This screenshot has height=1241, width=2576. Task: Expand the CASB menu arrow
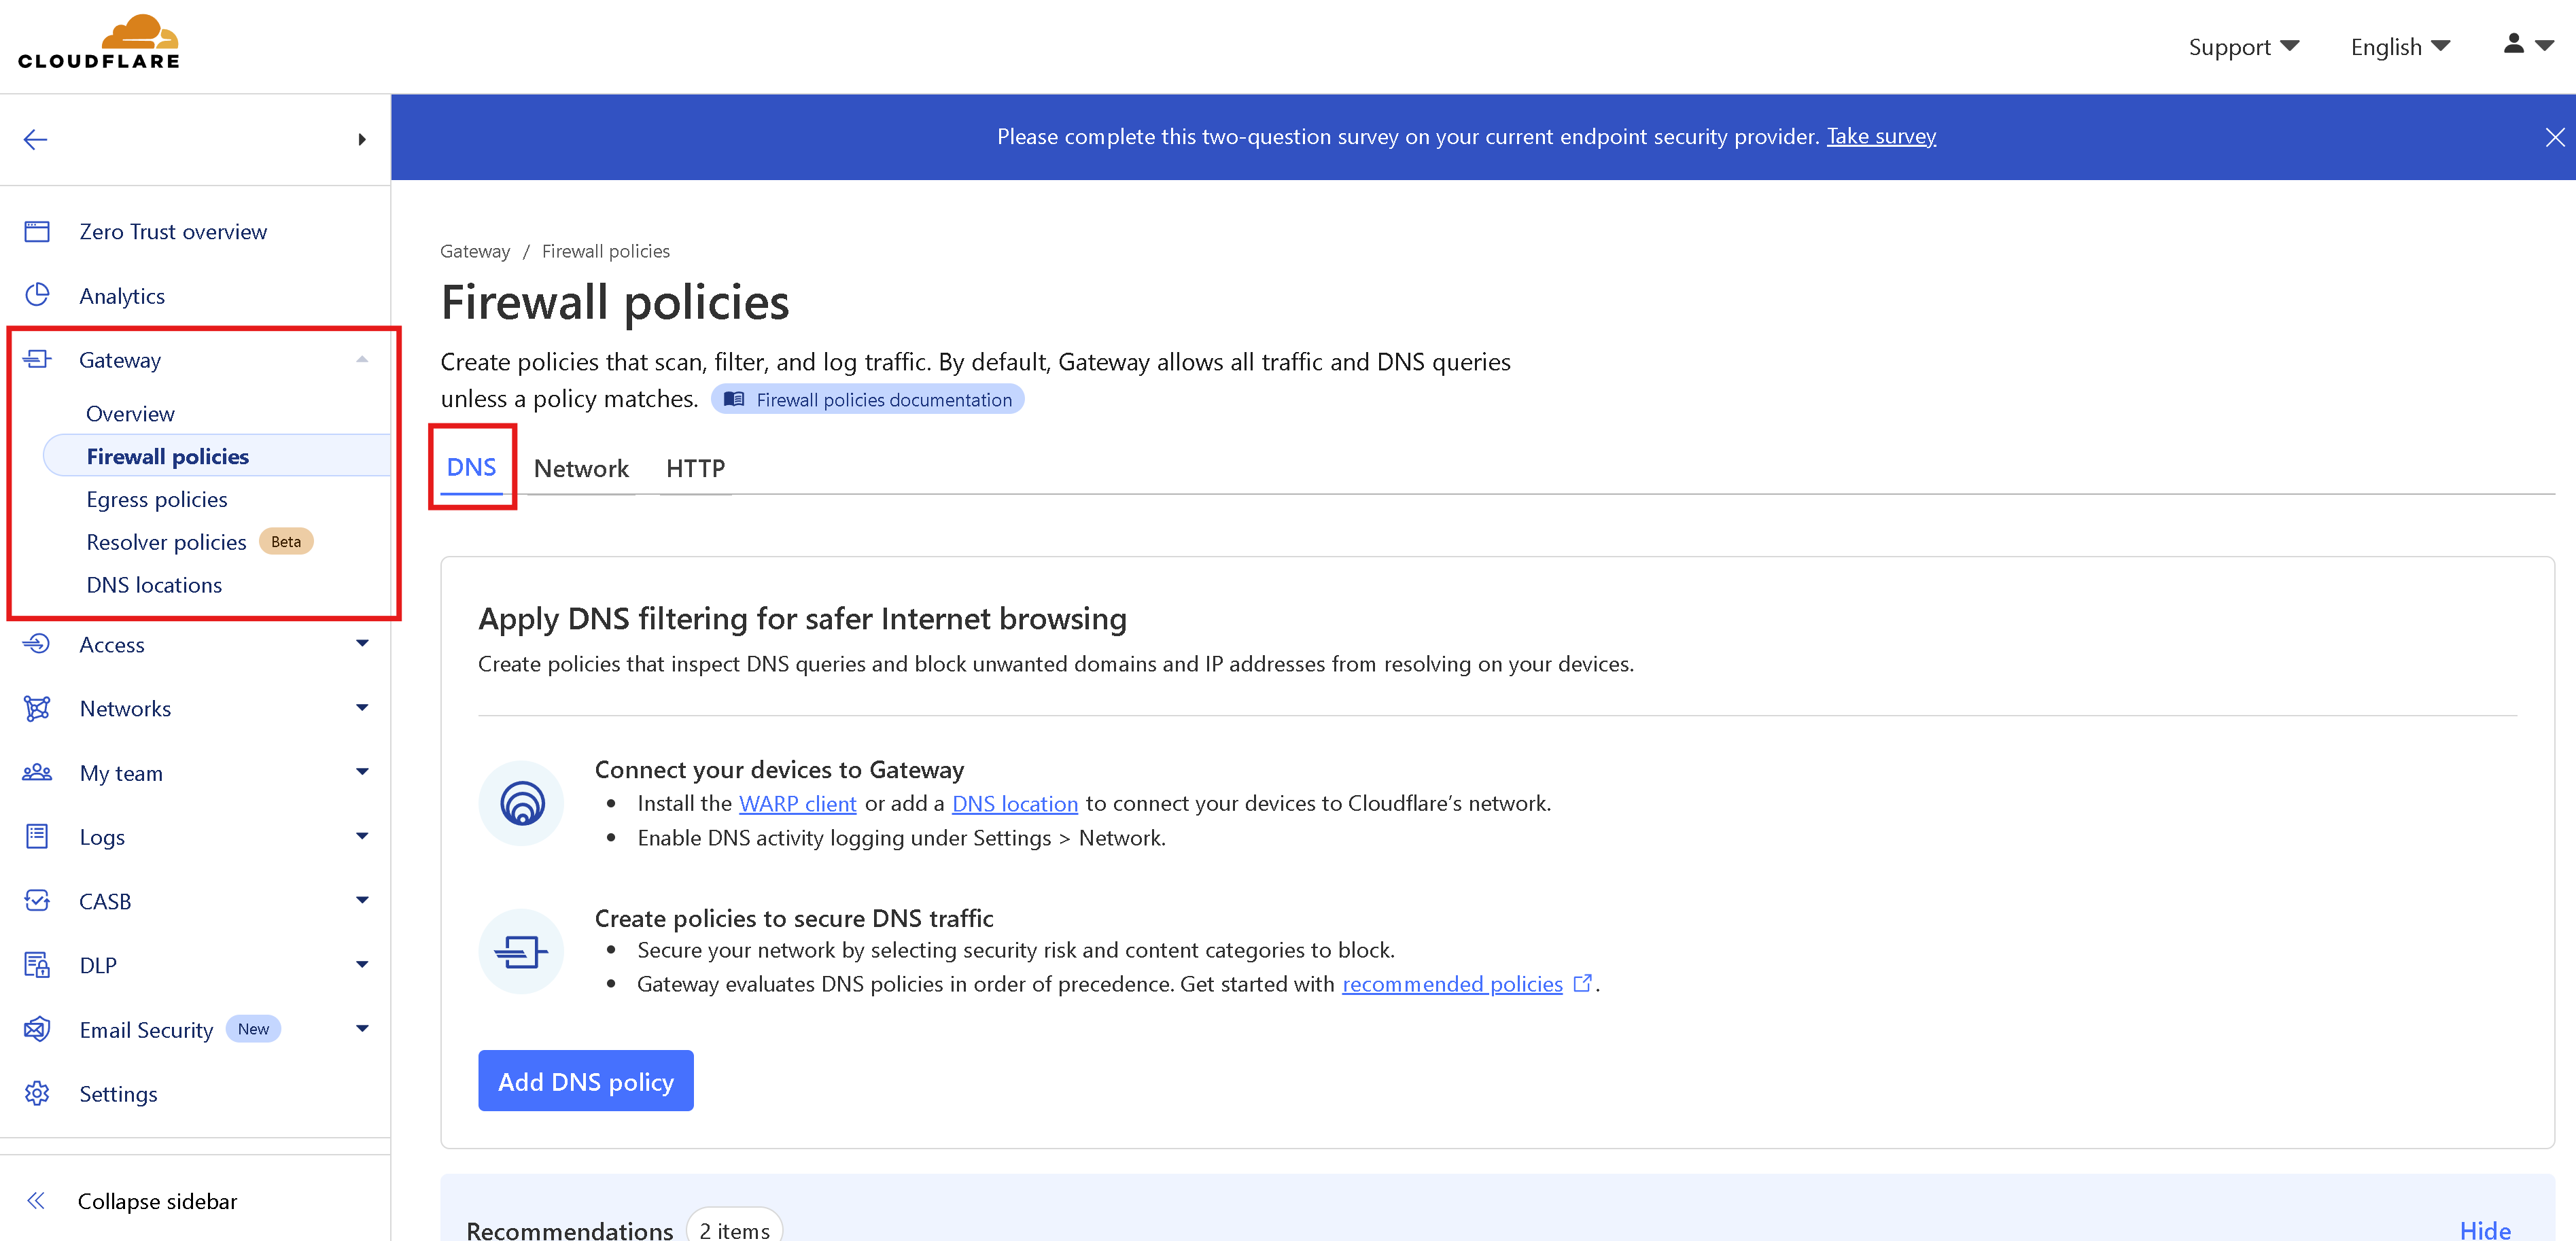[x=362, y=900]
